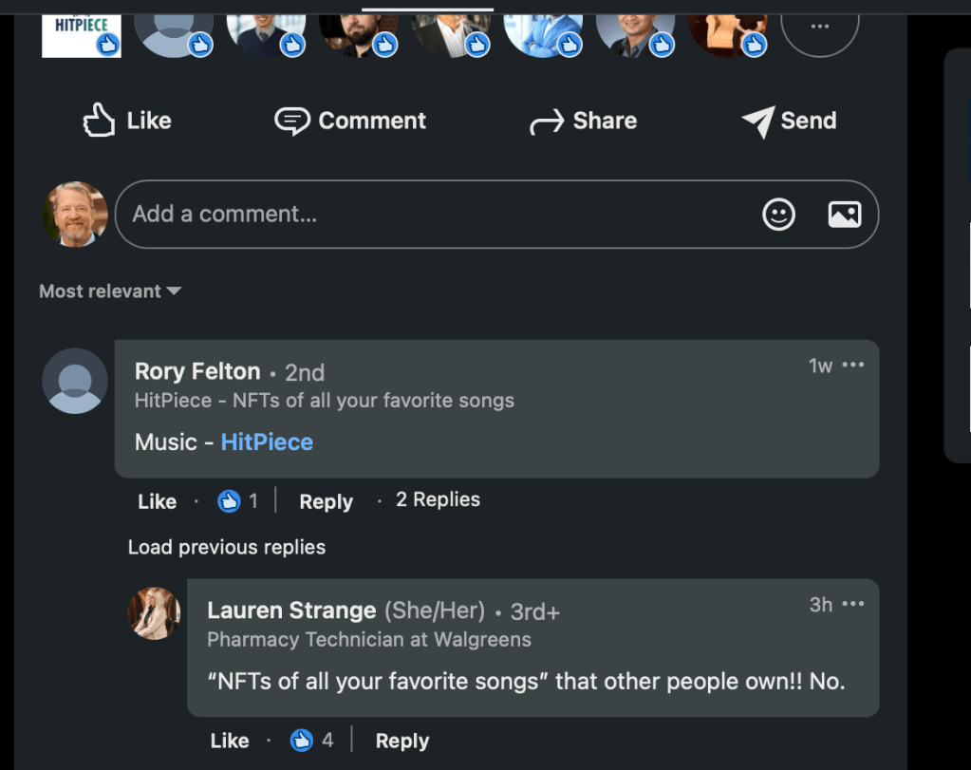Click the add image icon in comment box
Screen dimensions: 971x770
[x=844, y=215]
